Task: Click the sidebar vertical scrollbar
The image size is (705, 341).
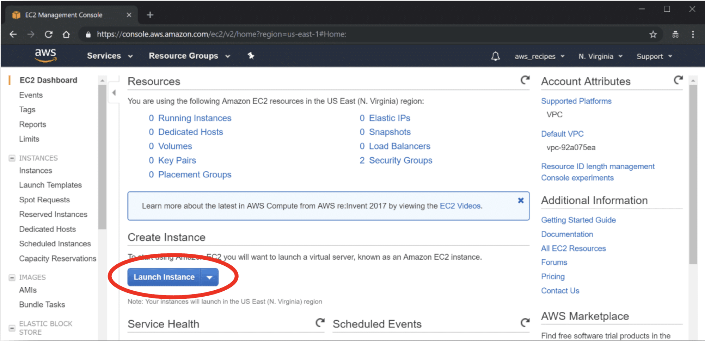Action: pyautogui.click(x=102, y=157)
